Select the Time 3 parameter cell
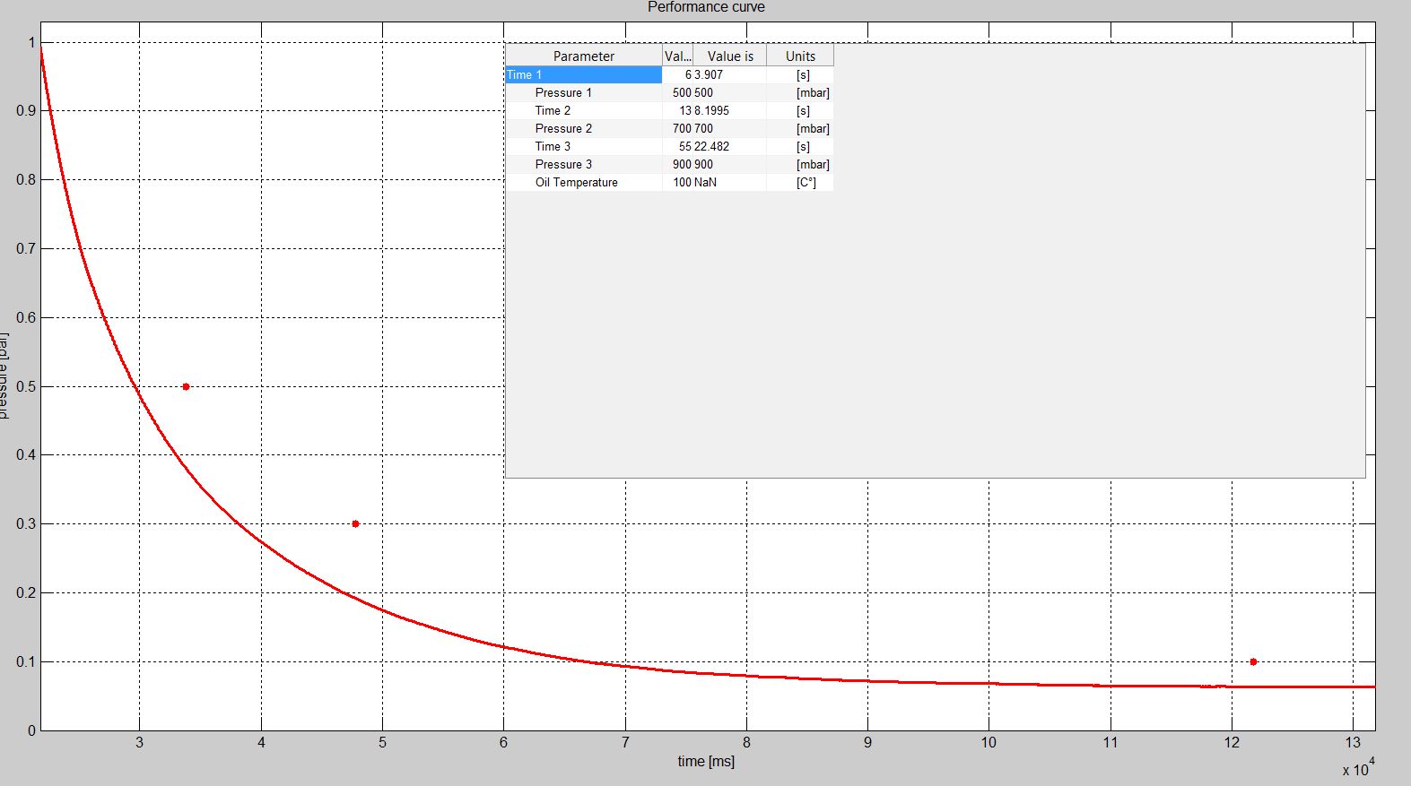Image resolution: width=1411 pixels, height=786 pixels. pos(583,147)
